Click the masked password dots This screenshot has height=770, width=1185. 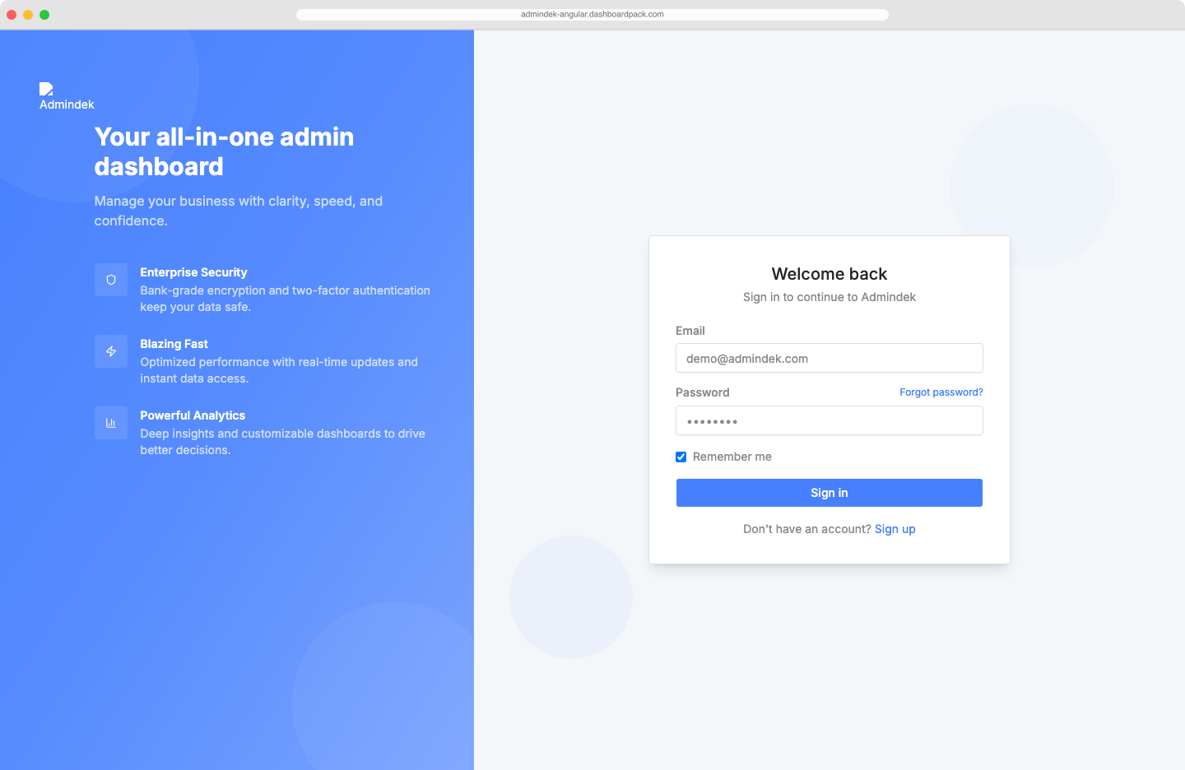point(710,420)
